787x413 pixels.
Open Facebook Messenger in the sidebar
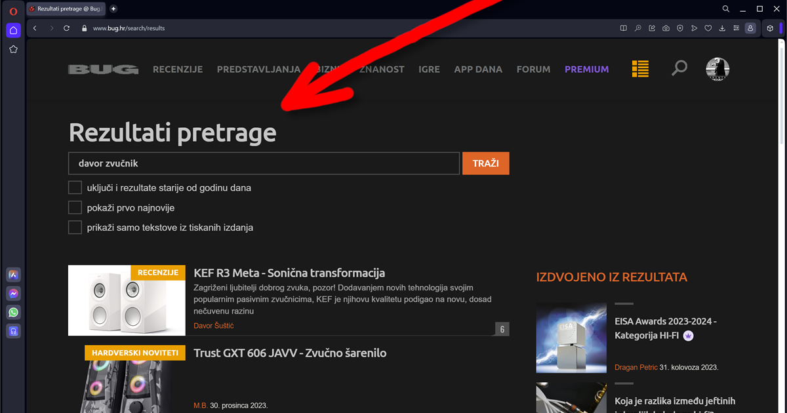(x=13, y=294)
